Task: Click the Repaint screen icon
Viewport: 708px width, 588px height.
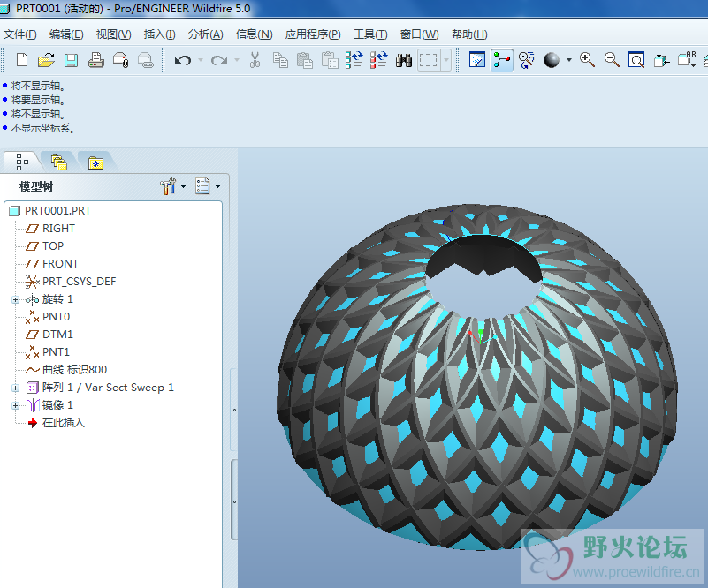Action: click(x=477, y=60)
